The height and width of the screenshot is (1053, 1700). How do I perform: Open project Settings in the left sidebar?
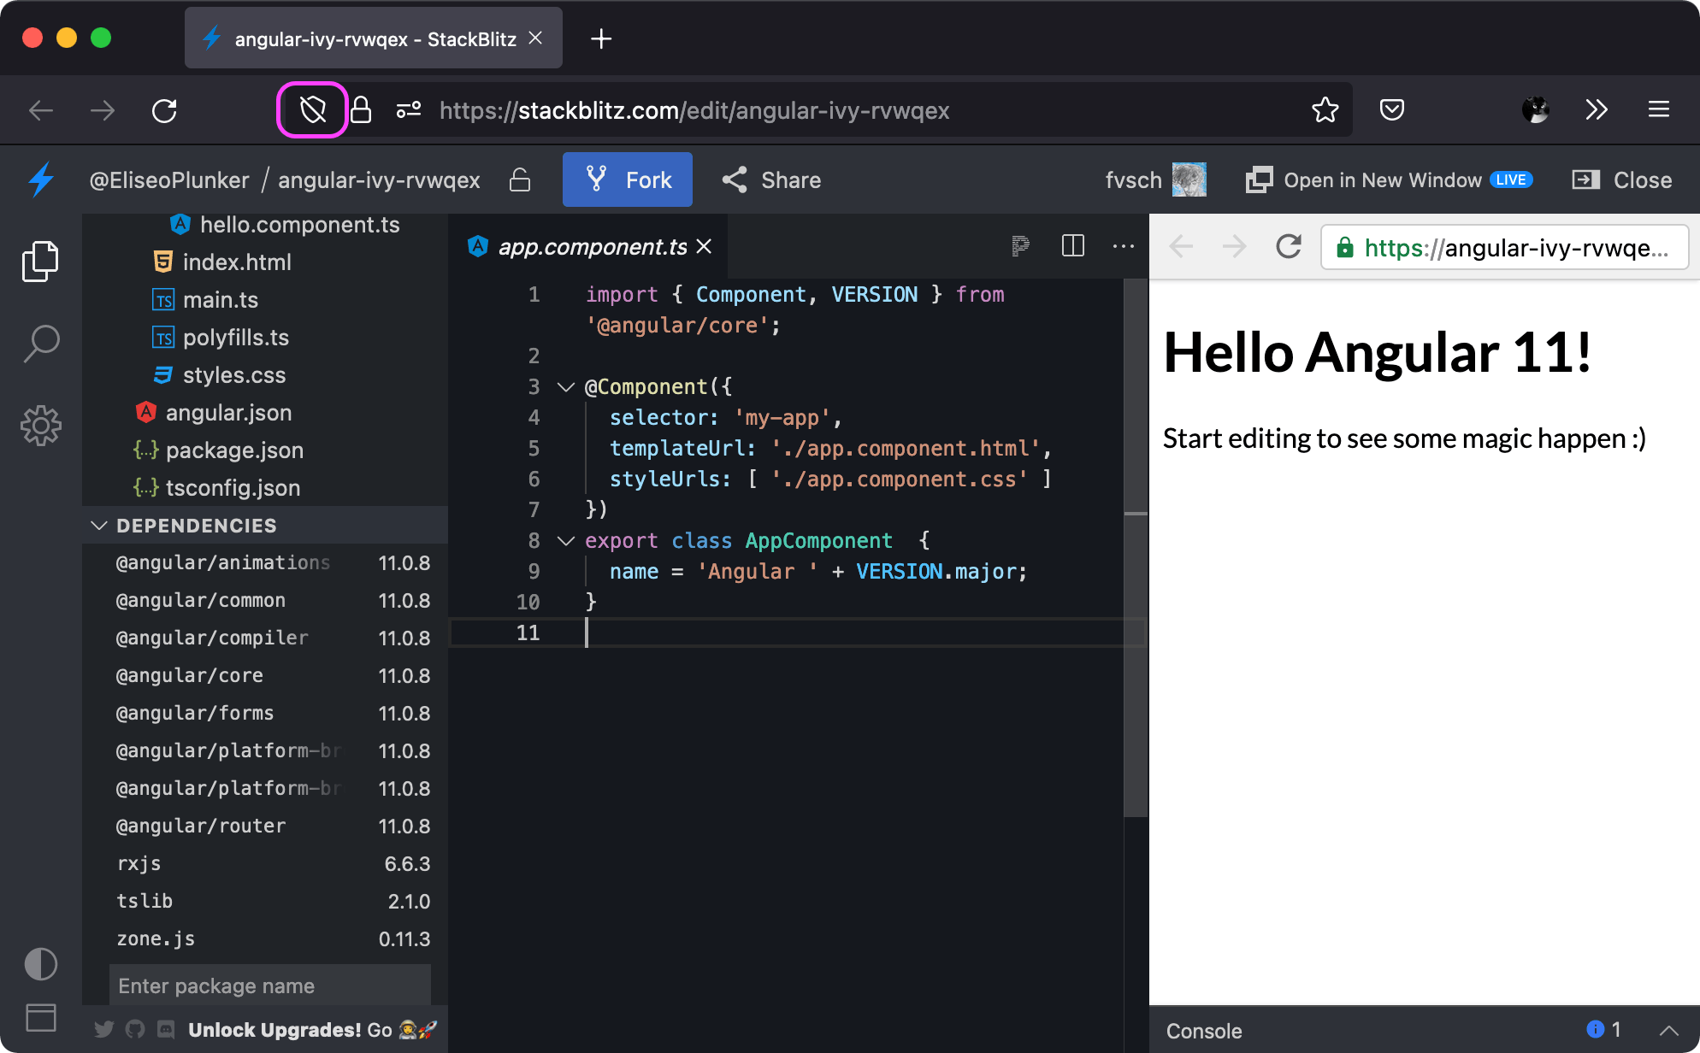coord(40,425)
